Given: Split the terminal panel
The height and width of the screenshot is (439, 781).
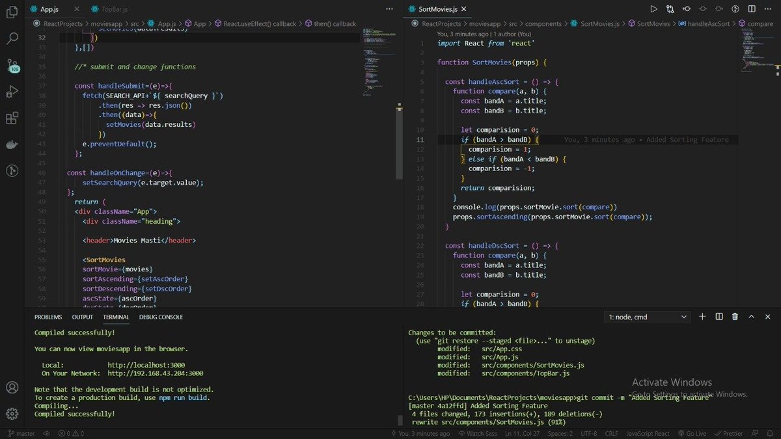Looking at the screenshot, I should [719, 317].
